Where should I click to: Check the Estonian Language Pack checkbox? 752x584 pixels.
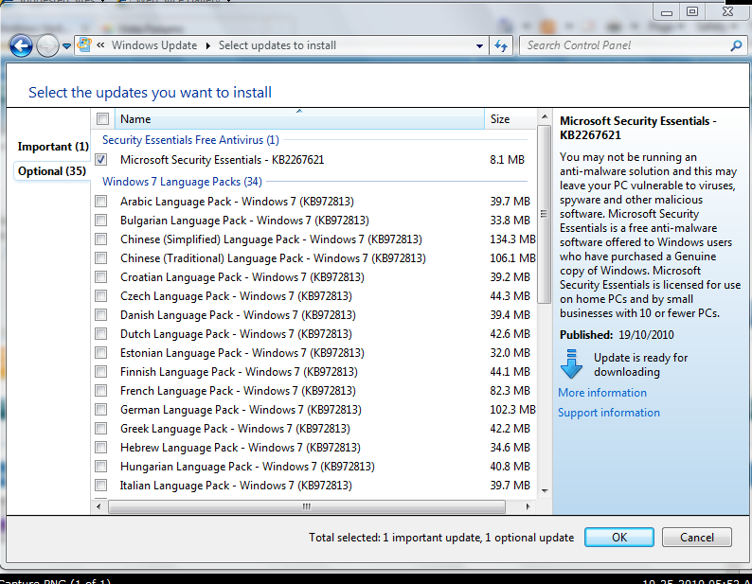(101, 352)
